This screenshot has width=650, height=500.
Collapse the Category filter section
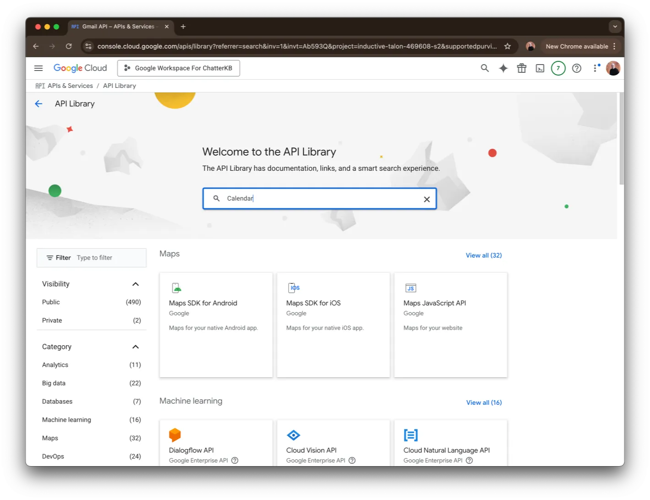click(136, 347)
